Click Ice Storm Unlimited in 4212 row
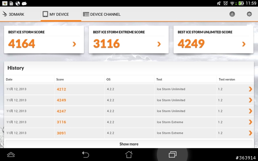 coord(171,89)
